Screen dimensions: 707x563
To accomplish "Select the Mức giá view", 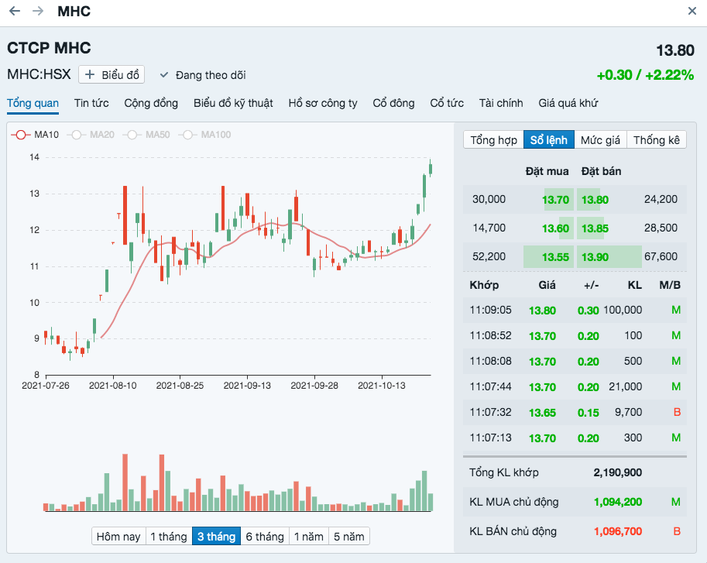I will pyautogui.click(x=601, y=139).
